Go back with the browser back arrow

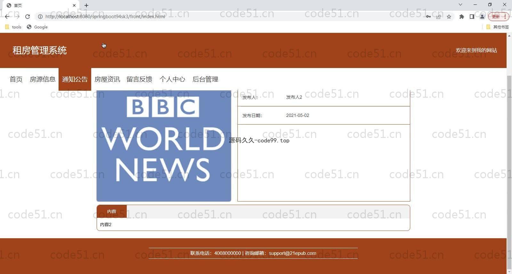point(7,17)
